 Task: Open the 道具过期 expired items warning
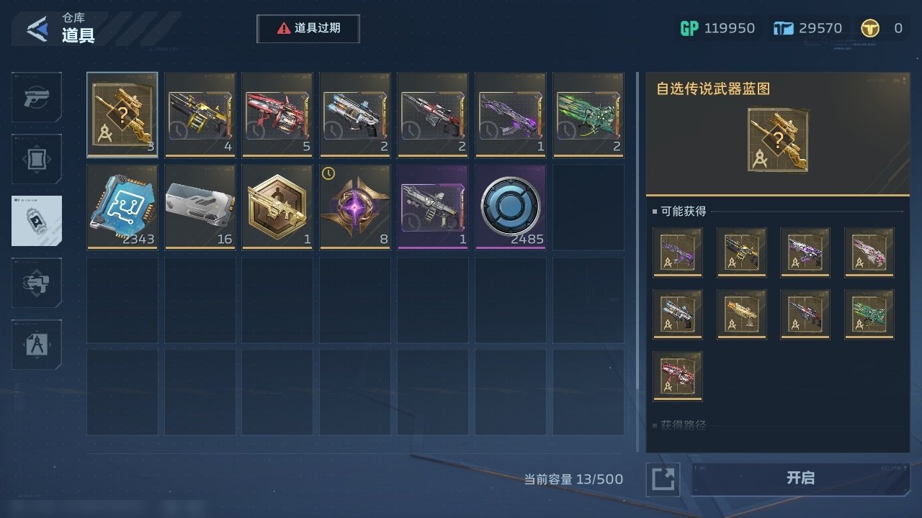(308, 29)
